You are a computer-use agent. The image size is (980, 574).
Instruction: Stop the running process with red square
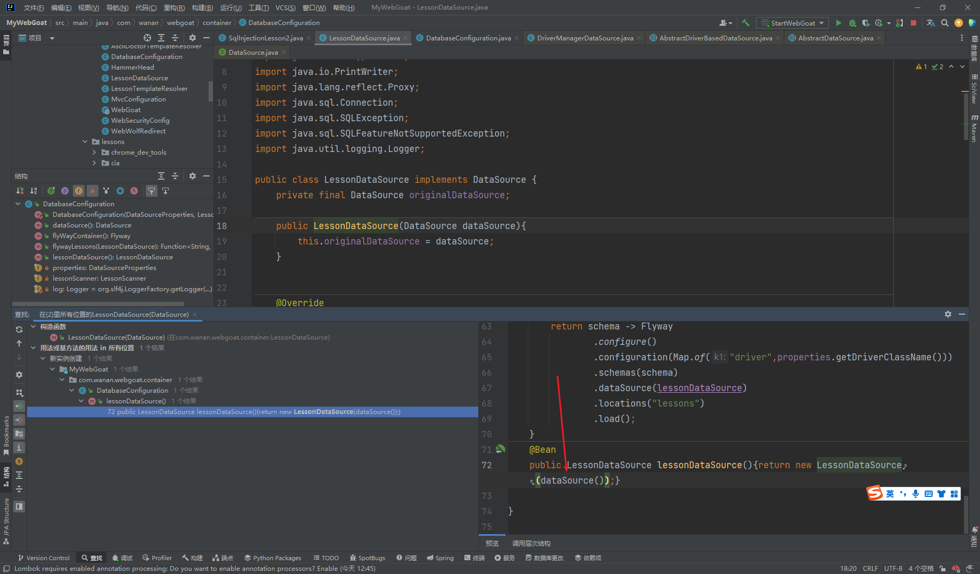913,23
